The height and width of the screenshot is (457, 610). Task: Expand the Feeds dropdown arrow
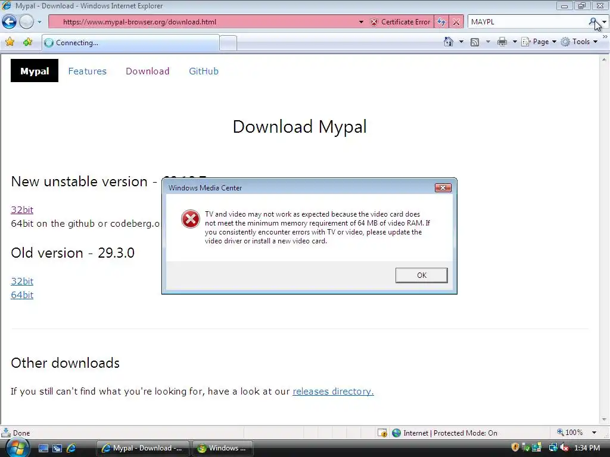point(488,42)
